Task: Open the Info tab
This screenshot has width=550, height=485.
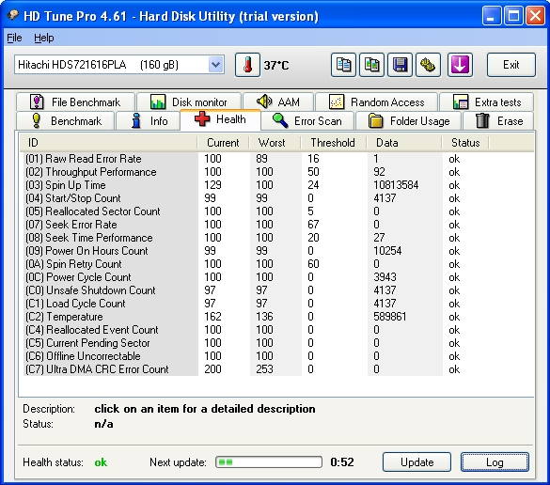Action: (148, 121)
